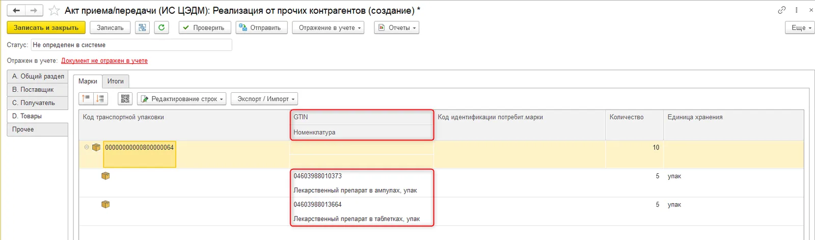Image resolution: width=815 pixels, height=240 pixels.
Task: Select cell Лекарственный препарат в ампулах, упак
Action: 362,190
